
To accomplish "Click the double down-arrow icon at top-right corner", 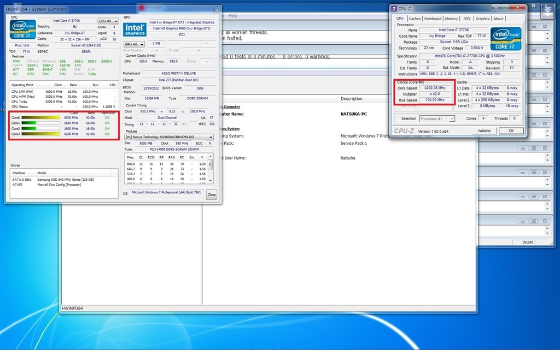I will click(x=547, y=11).
